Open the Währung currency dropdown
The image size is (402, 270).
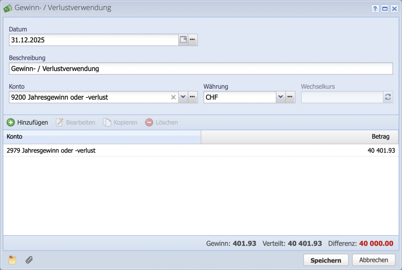[281, 97]
